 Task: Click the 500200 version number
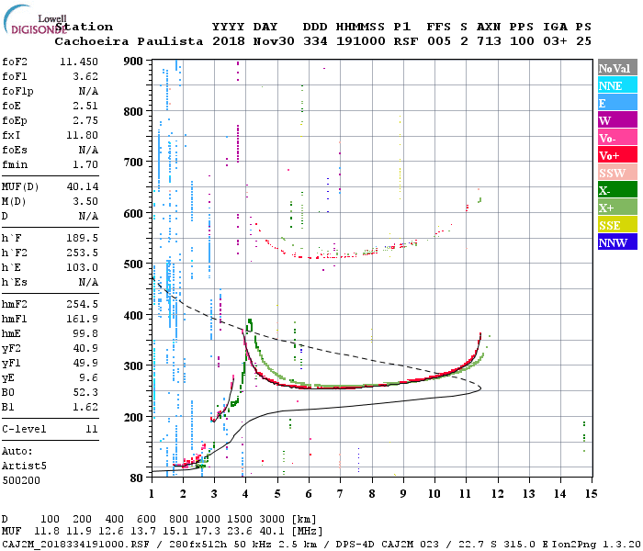(x=21, y=480)
